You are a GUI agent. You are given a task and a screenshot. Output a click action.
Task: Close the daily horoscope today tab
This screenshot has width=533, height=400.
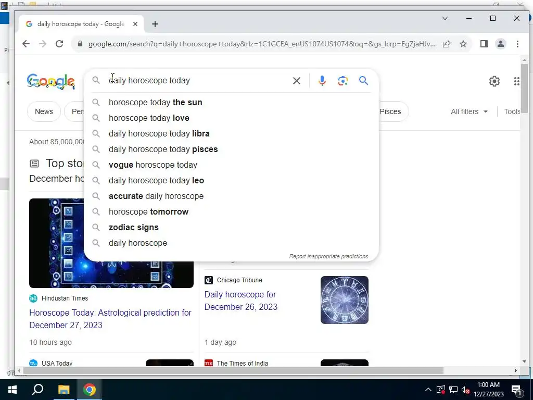click(x=135, y=24)
